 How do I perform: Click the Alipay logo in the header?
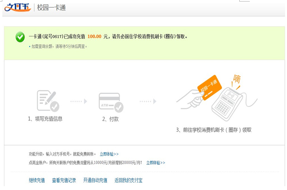point(17,7)
